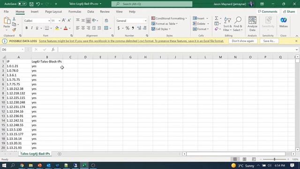
Task: Click the Name Box showing D6
Action: (x=13, y=50)
